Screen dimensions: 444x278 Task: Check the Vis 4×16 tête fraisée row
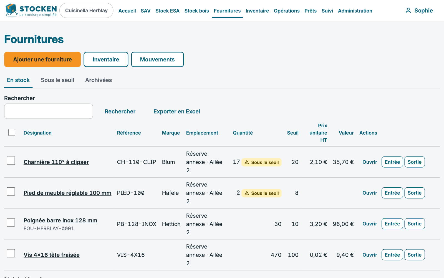point(11,253)
